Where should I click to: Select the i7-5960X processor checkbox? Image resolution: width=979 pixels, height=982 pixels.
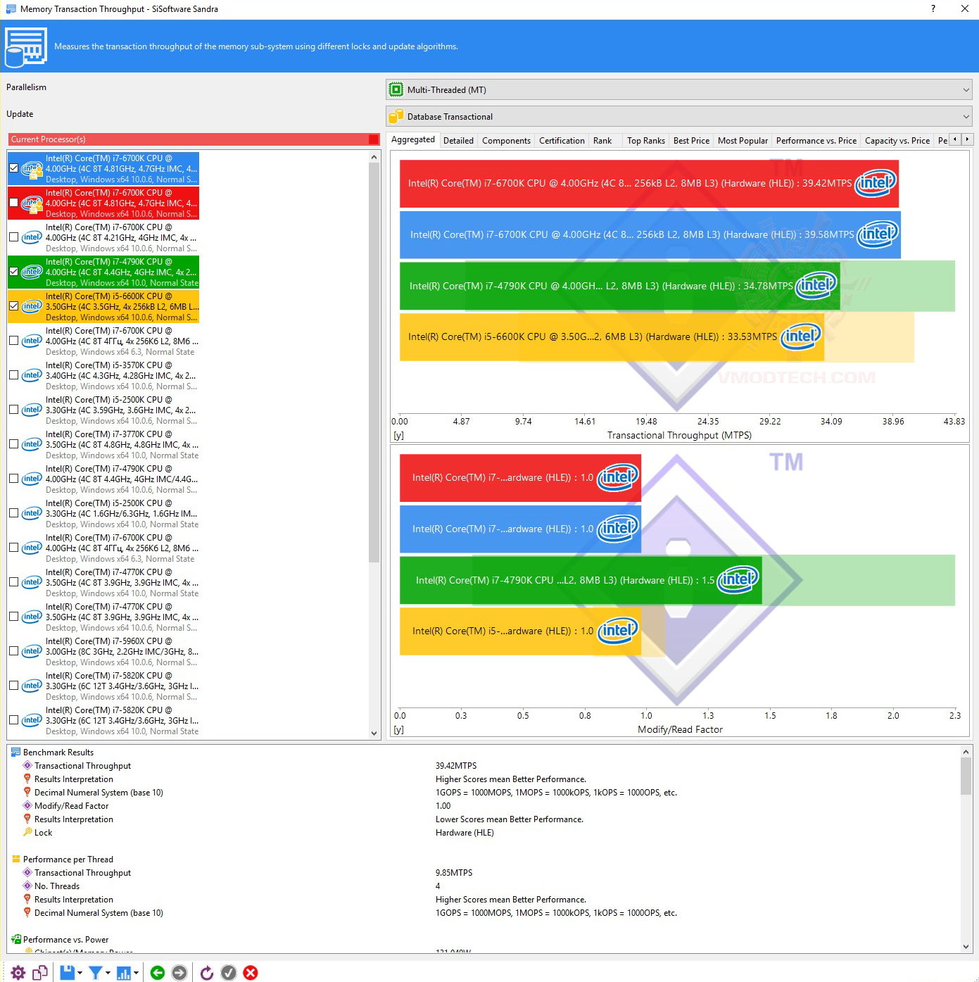[14, 651]
